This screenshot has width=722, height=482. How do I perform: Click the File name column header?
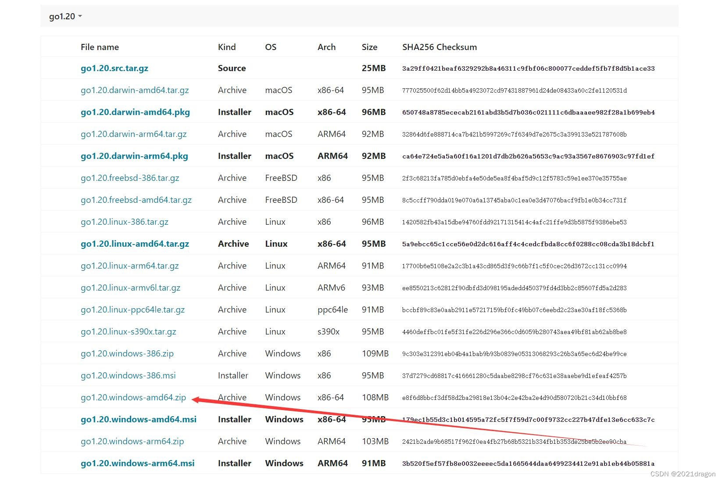pos(100,47)
